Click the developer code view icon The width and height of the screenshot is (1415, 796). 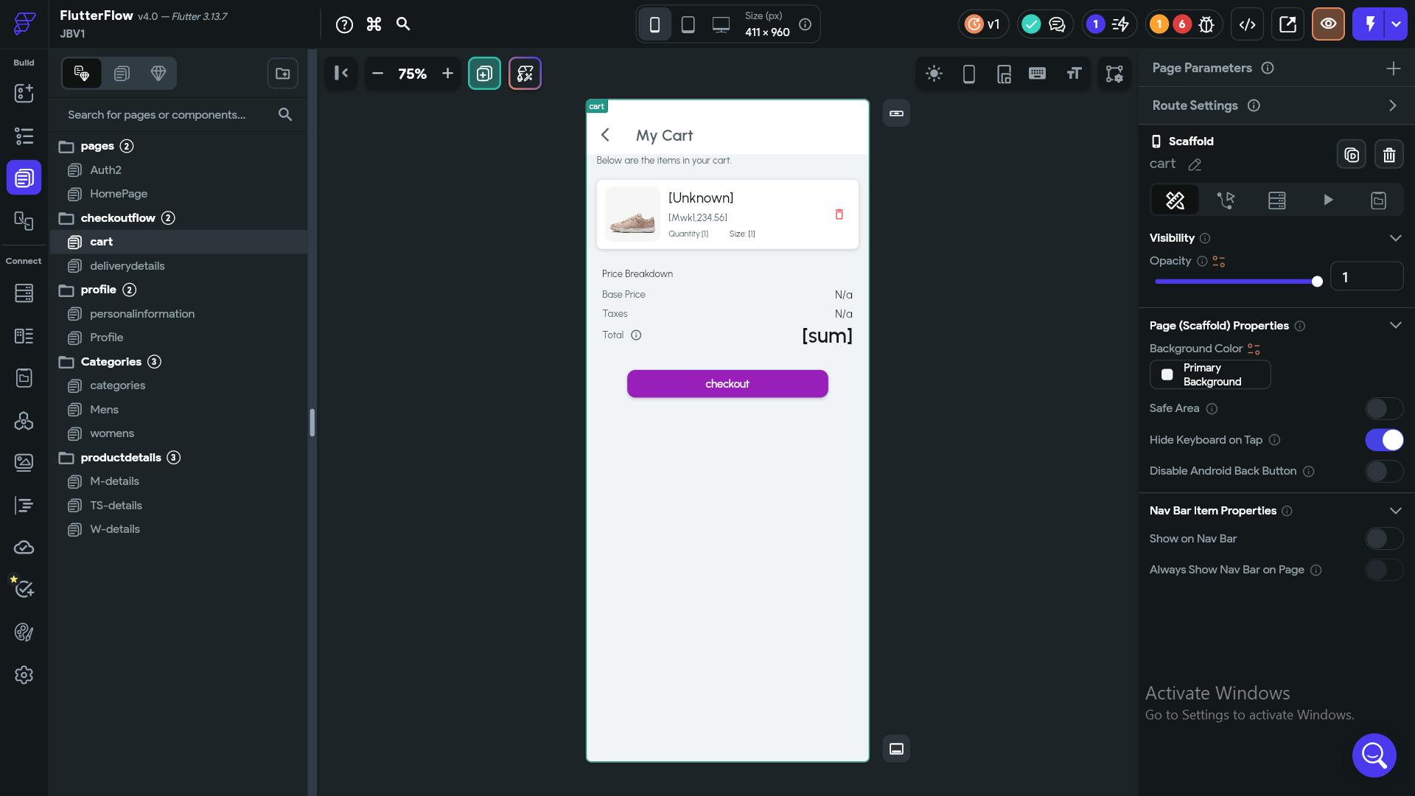(x=1247, y=24)
